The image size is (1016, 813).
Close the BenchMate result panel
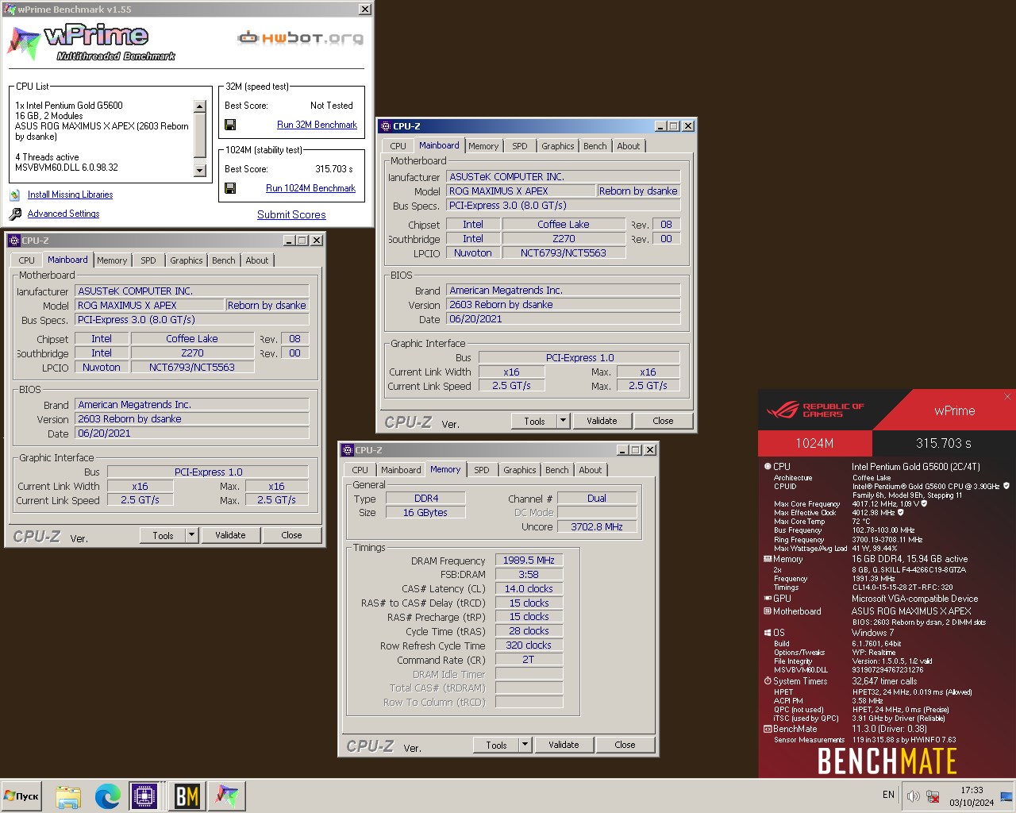pos(1007,396)
